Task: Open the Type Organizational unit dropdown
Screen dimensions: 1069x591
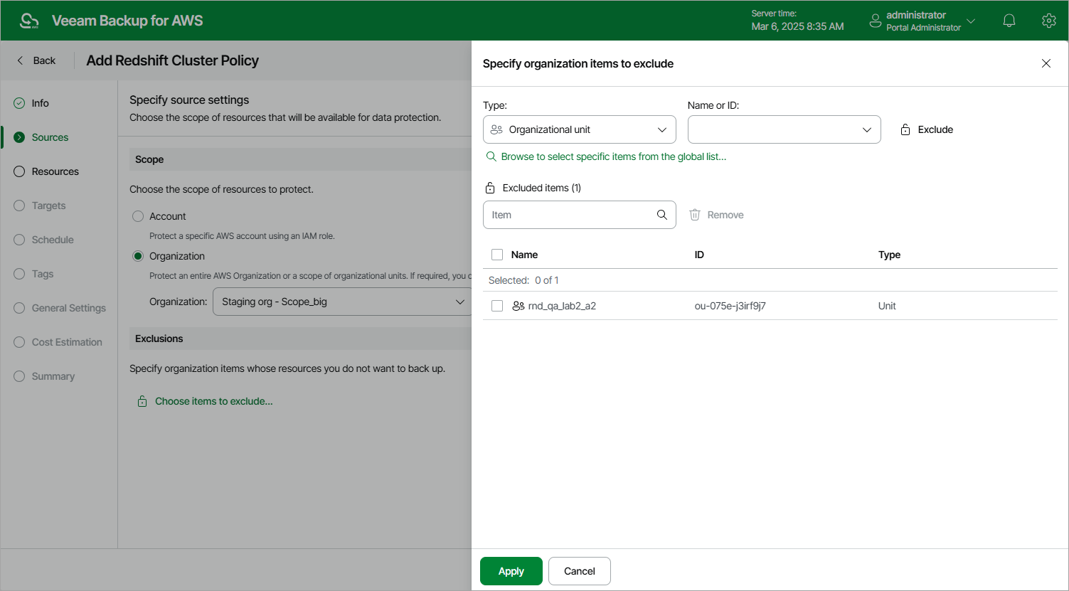Action: pyautogui.click(x=579, y=129)
